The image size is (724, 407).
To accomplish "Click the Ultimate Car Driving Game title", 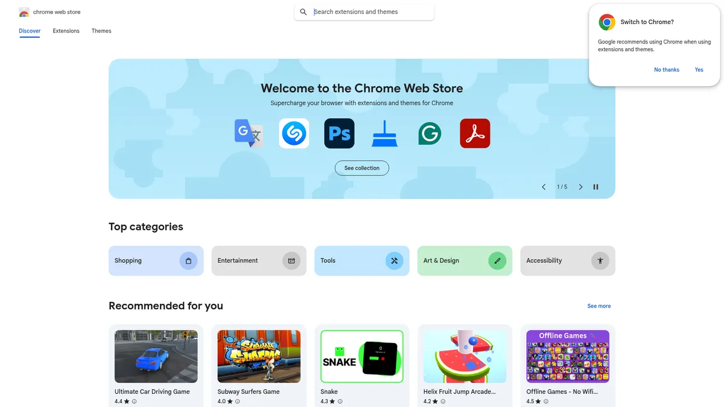I will [x=152, y=392].
